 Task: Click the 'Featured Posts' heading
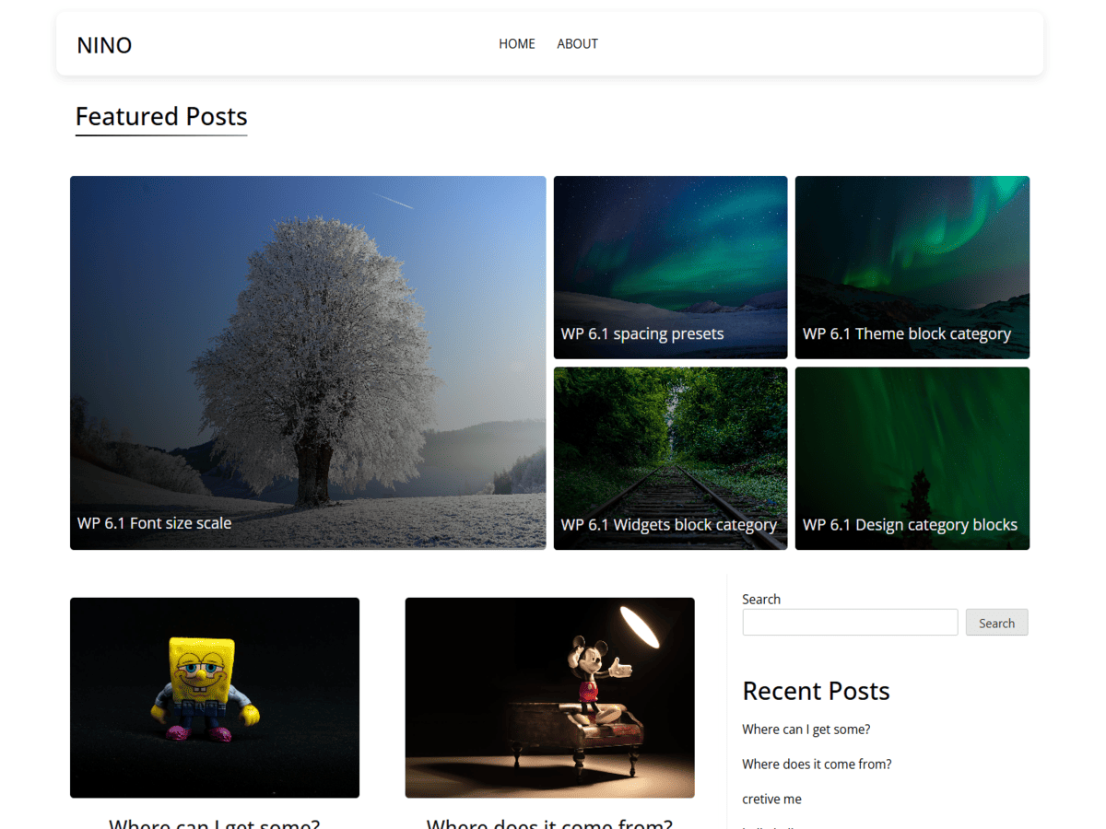(161, 116)
